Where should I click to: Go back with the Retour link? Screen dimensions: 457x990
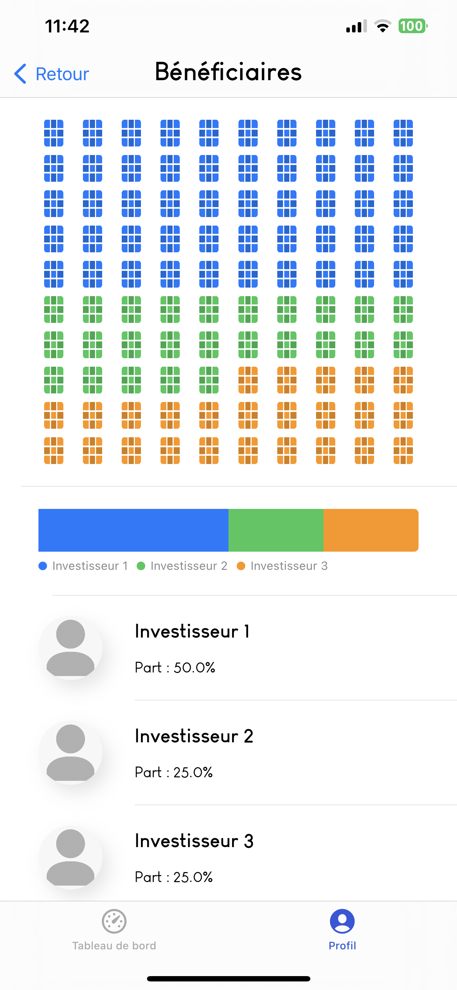(x=62, y=74)
